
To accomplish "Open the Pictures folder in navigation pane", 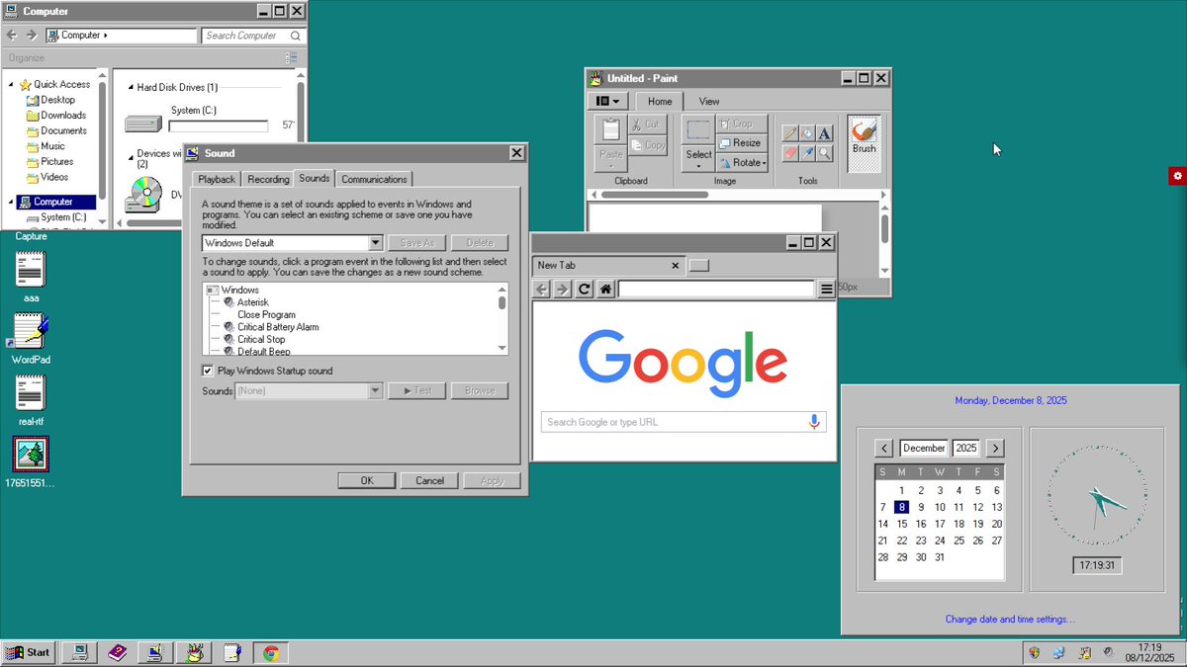I will coord(57,161).
